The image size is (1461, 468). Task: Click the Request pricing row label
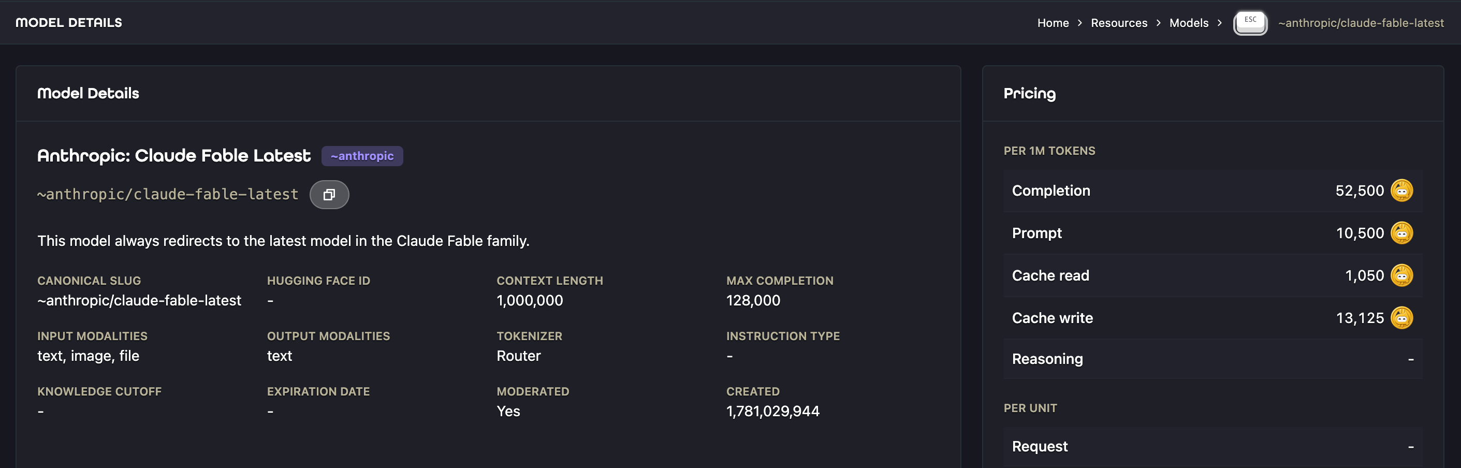[1040, 447]
